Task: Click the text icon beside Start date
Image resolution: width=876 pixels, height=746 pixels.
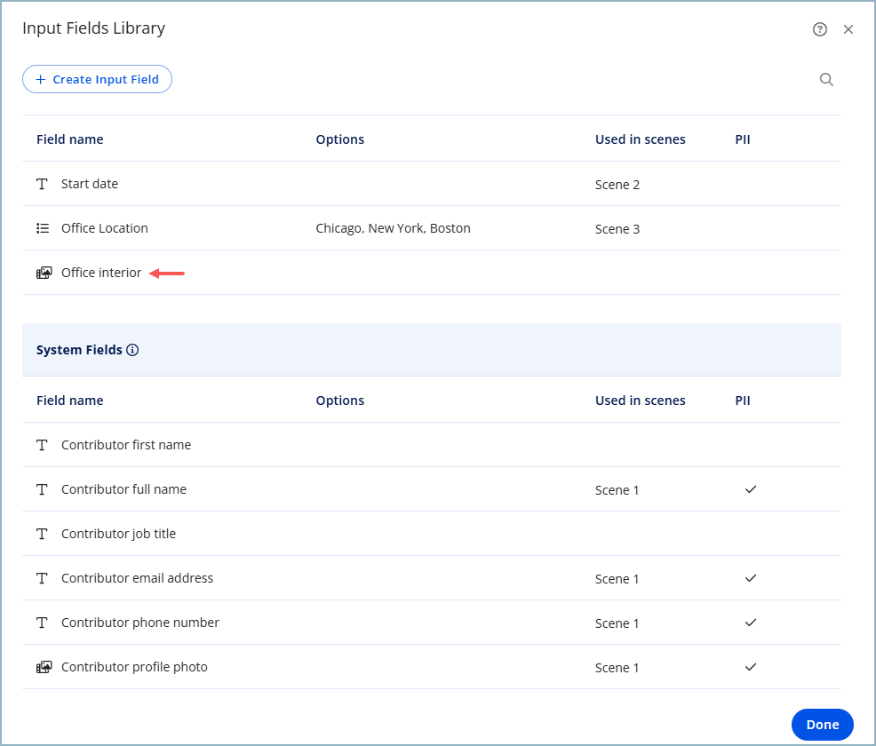Action: [42, 184]
